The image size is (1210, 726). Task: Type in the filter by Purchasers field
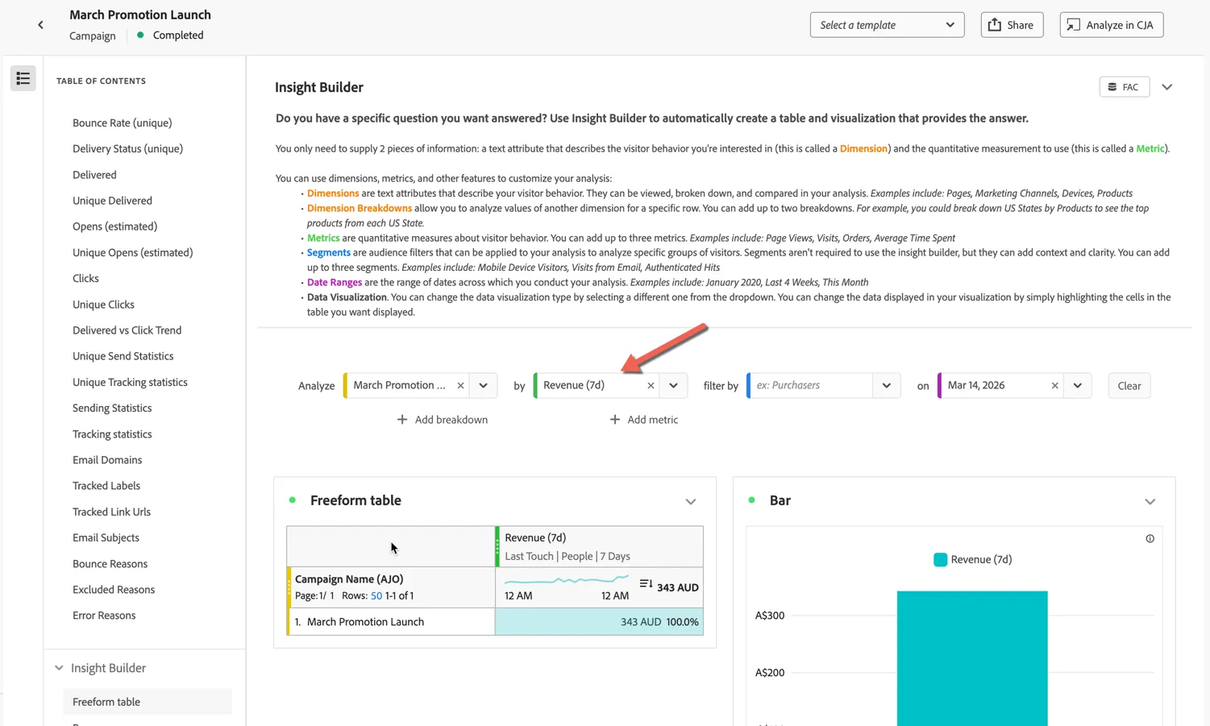pyautogui.click(x=813, y=385)
